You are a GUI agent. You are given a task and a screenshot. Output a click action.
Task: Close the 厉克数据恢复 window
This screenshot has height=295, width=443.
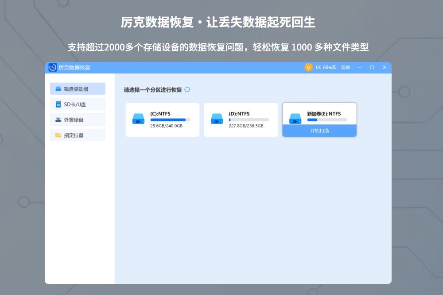coord(384,67)
